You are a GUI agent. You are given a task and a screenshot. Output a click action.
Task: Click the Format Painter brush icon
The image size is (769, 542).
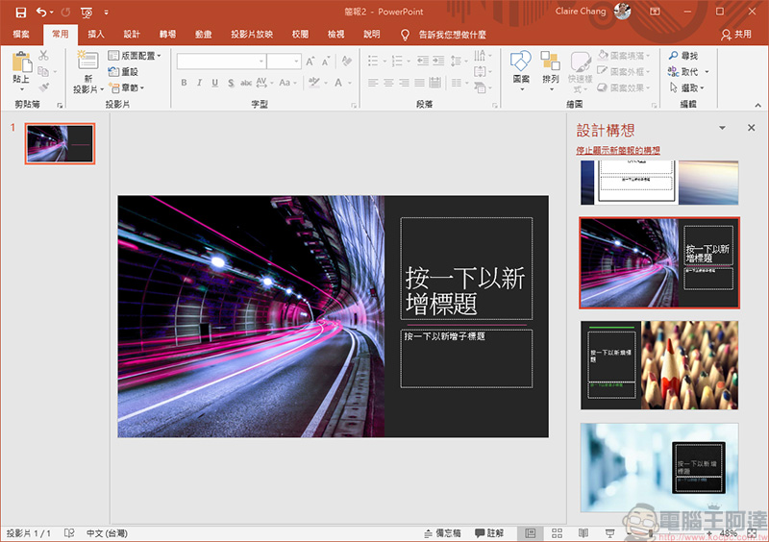tap(44, 87)
